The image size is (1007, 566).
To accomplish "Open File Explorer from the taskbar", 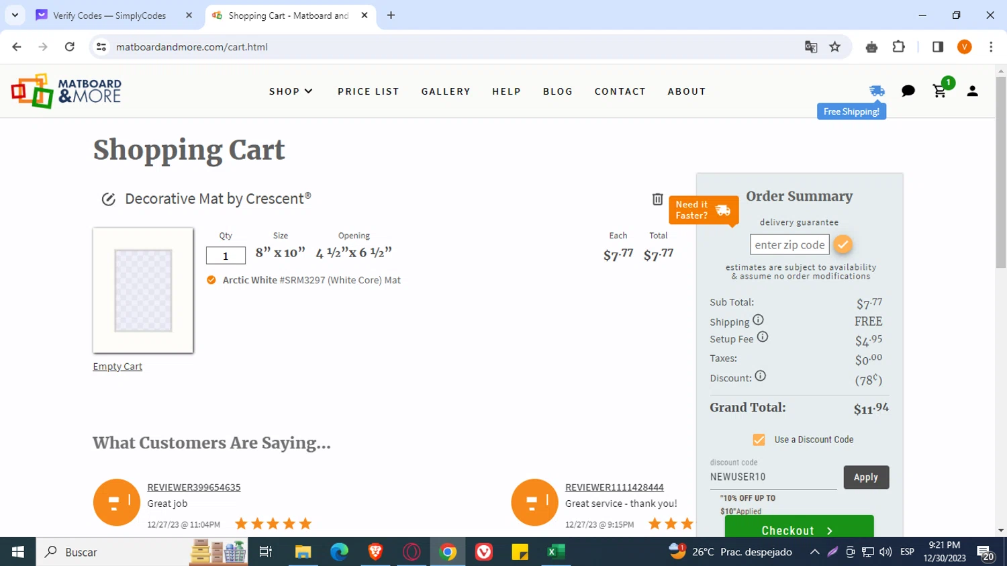I will pyautogui.click(x=303, y=552).
